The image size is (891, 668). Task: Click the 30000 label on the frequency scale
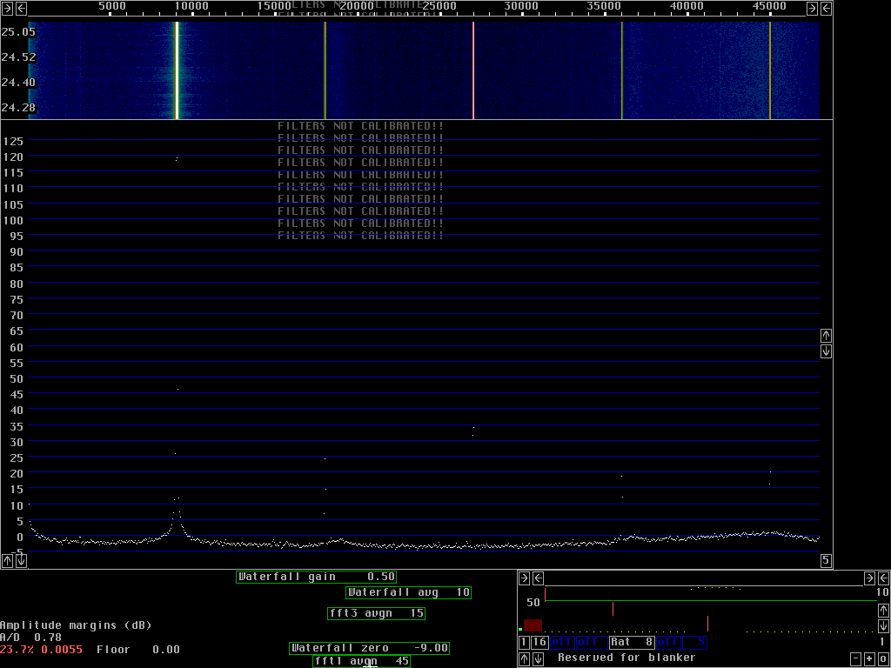click(521, 6)
